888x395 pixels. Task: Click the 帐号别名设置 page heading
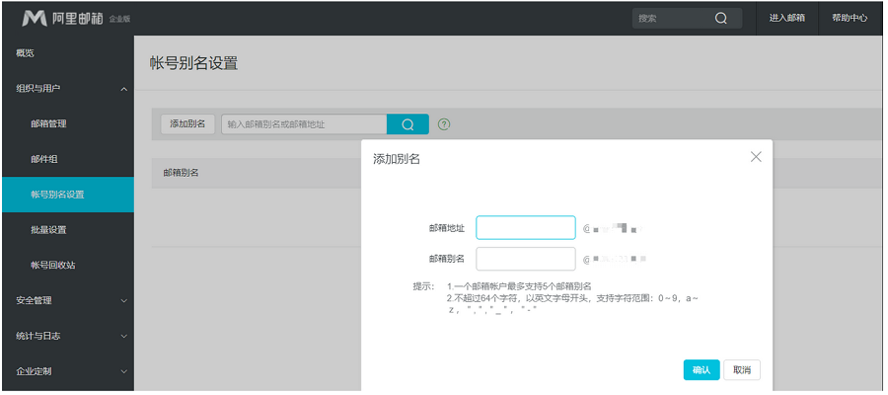[193, 63]
